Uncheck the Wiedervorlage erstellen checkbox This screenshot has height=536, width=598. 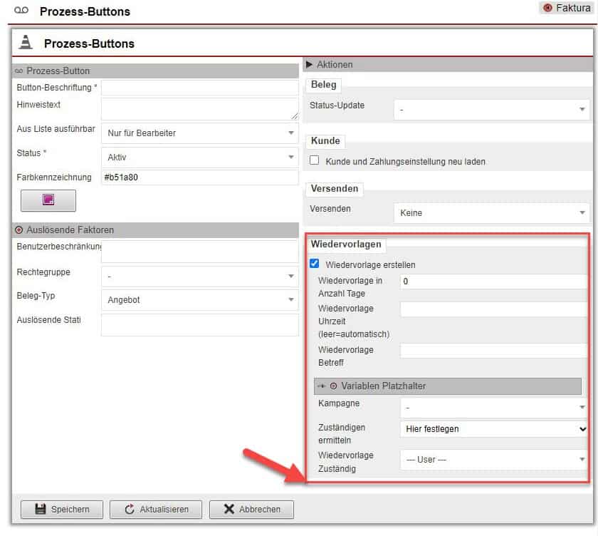point(315,264)
